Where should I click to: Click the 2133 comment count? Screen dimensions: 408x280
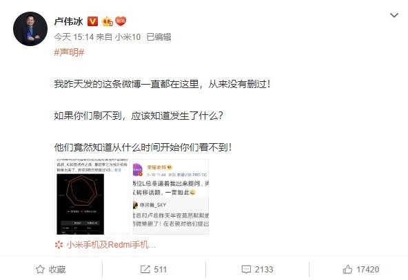click(264, 270)
